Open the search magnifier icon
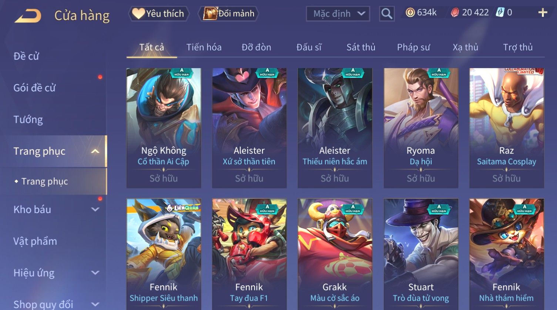 (387, 14)
